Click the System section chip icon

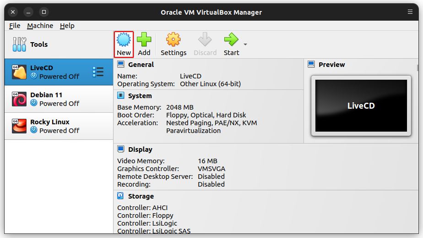tap(120, 95)
